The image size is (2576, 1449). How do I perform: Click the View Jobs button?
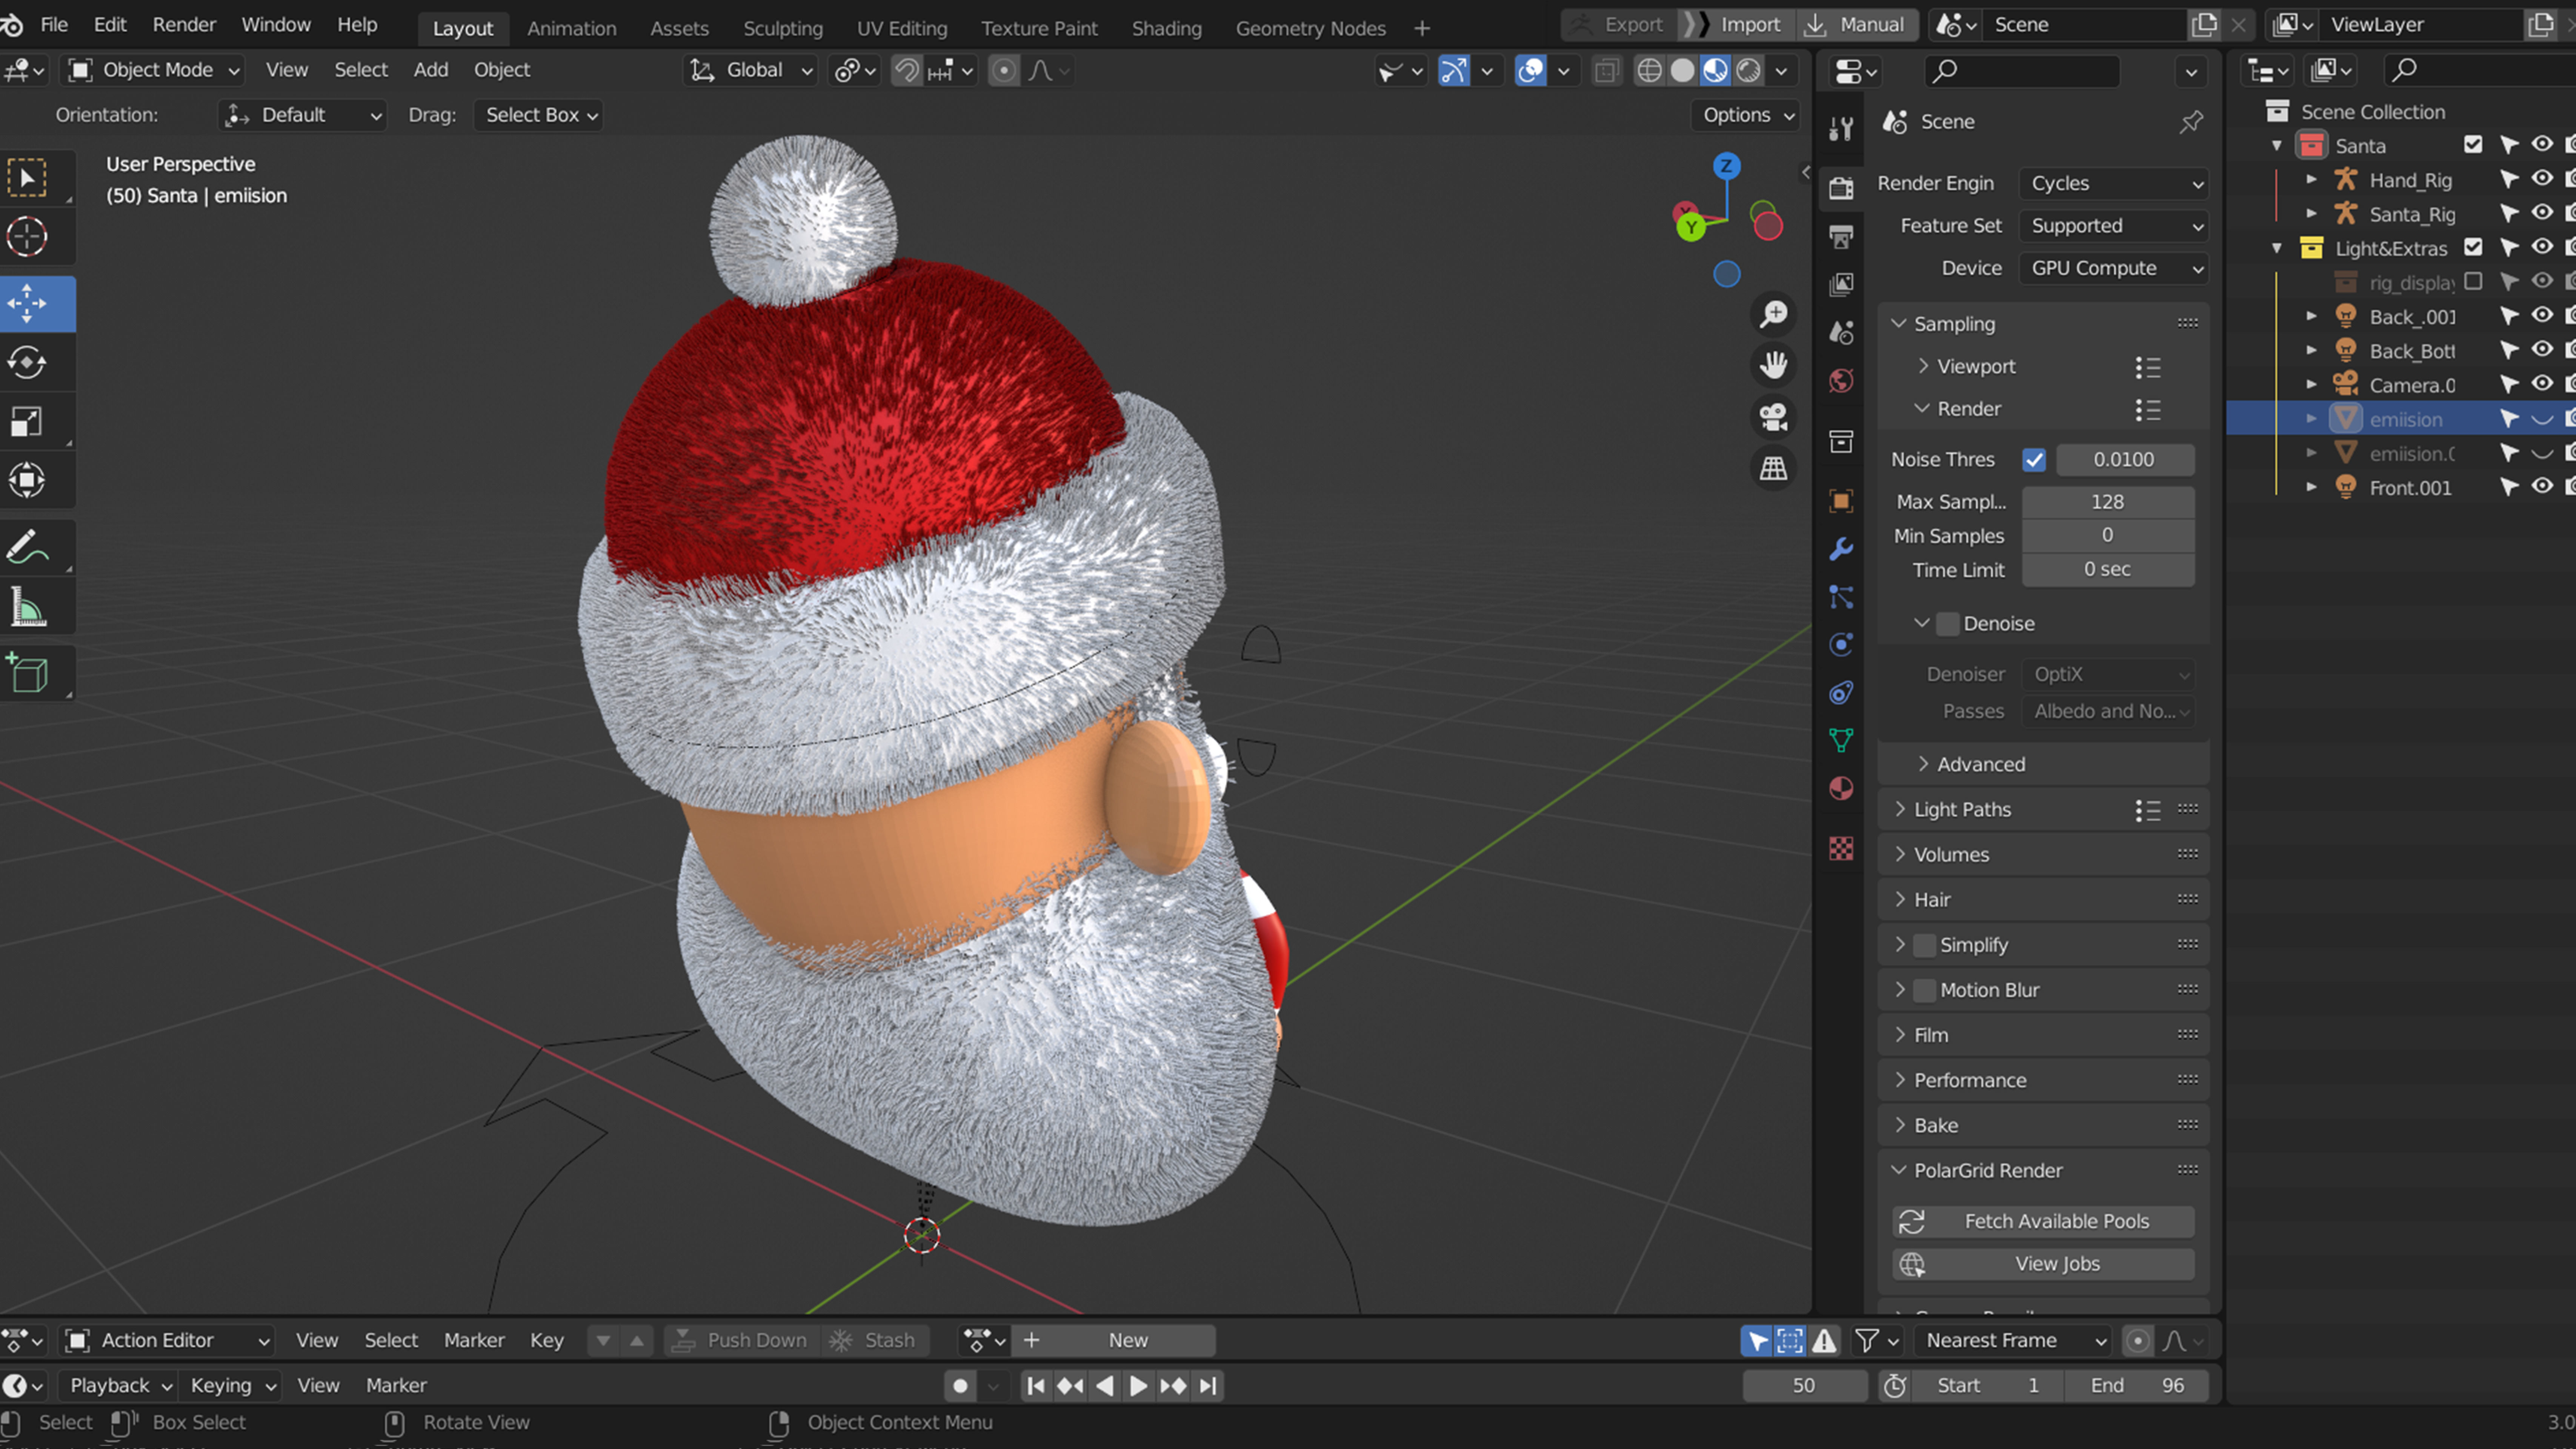tap(2043, 1264)
